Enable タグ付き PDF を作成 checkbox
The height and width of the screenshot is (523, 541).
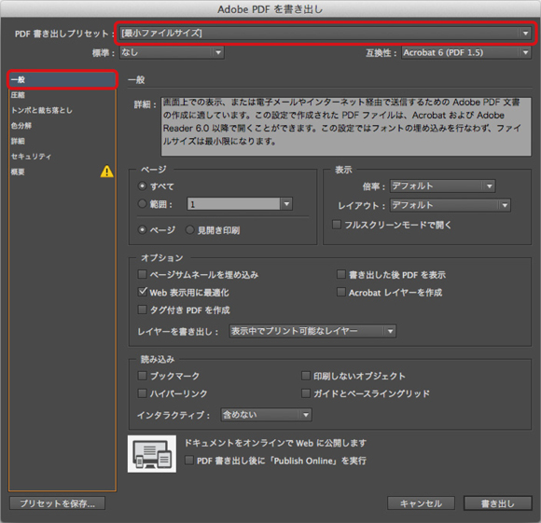pos(142,310)
